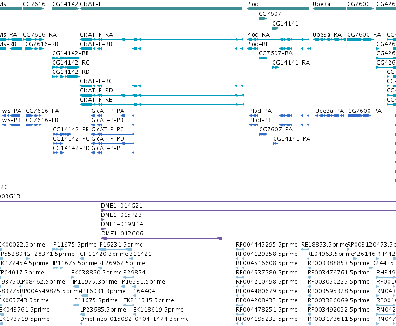396x326 pixels.
Task: Select the CG14142-RC transcript label
Action: (71, 63)
